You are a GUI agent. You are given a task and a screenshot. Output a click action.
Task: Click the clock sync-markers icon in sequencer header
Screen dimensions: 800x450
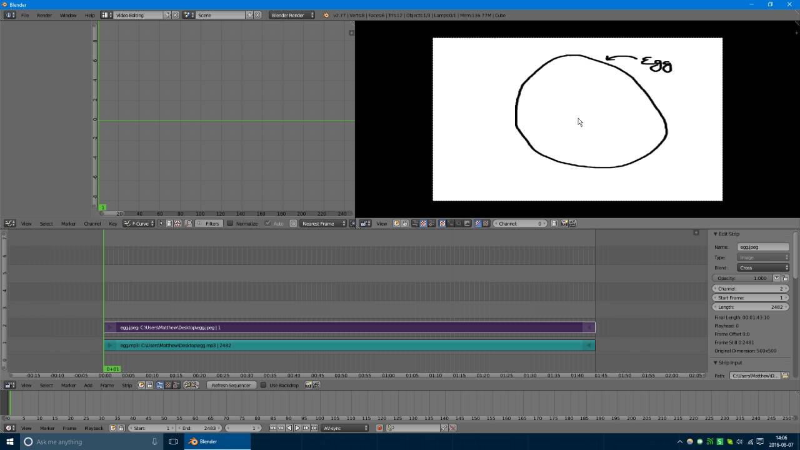[x=141, y=386]
